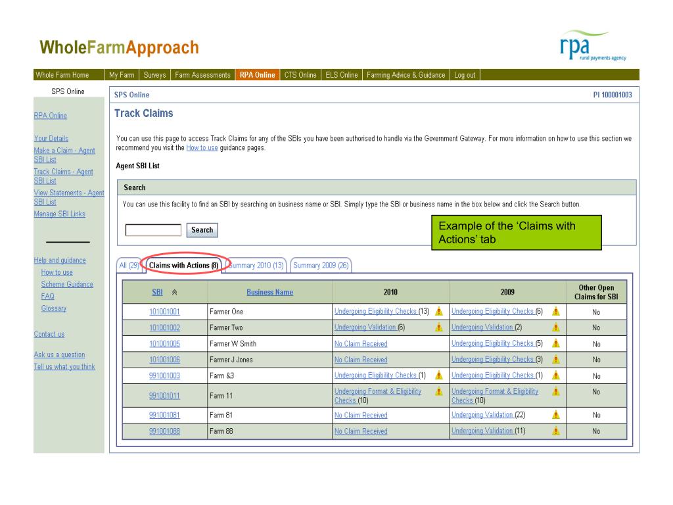Open SBI 991001003 link
The width and height of the screenshot is (673, 505).
[164, 375]
